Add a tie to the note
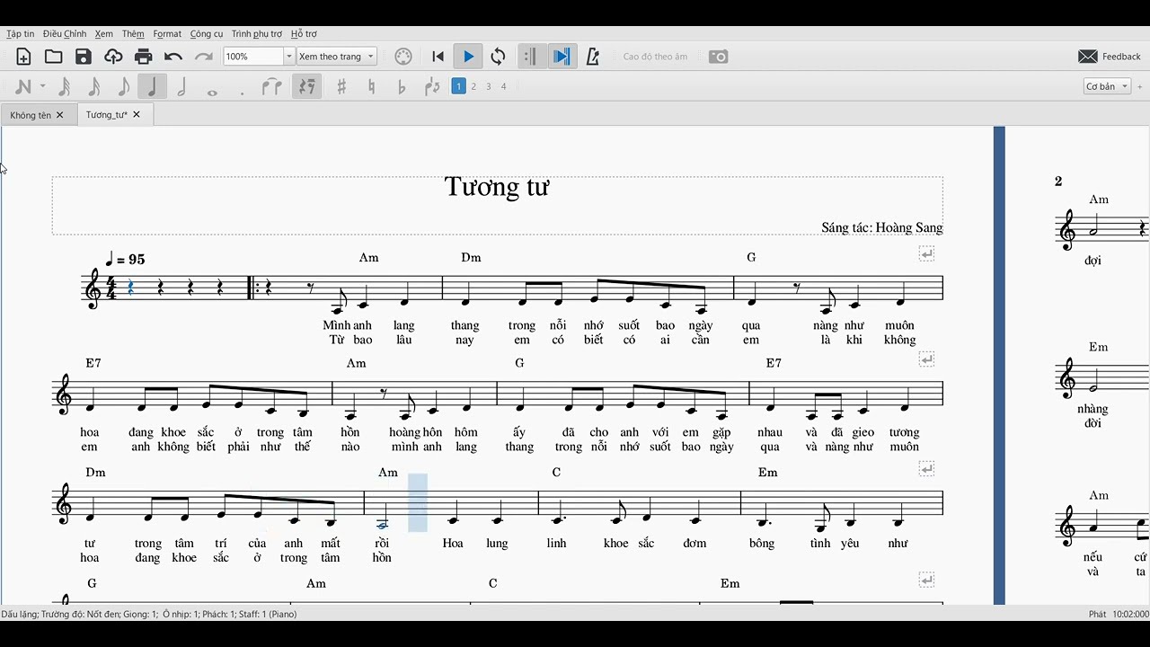The image size is (1150, 647). (x=271, y=86)
